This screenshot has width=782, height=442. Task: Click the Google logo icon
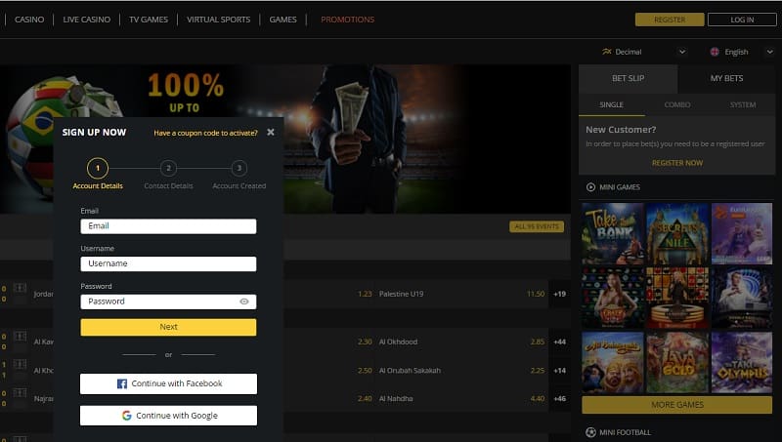tap(127, 416)
